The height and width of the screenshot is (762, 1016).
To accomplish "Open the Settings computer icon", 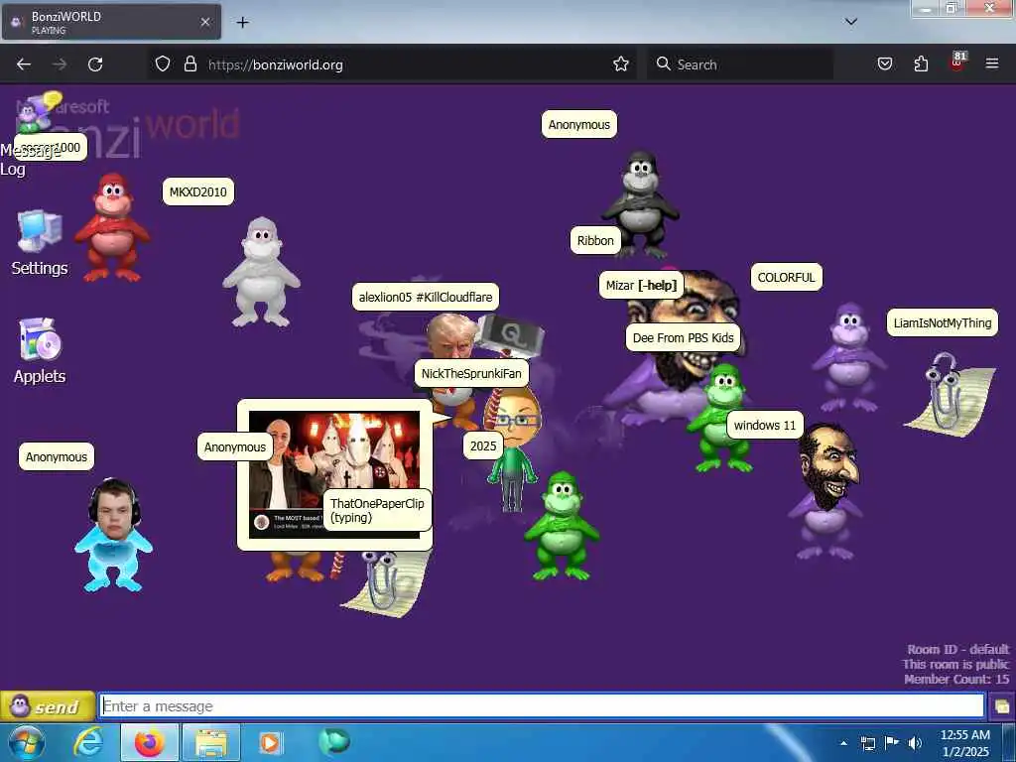I will [x=40, y=232].
